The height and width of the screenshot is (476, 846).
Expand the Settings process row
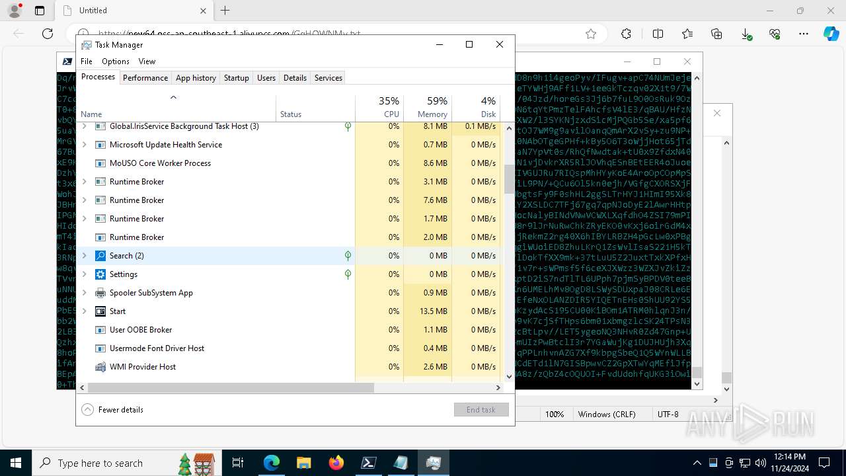[84, 274]
